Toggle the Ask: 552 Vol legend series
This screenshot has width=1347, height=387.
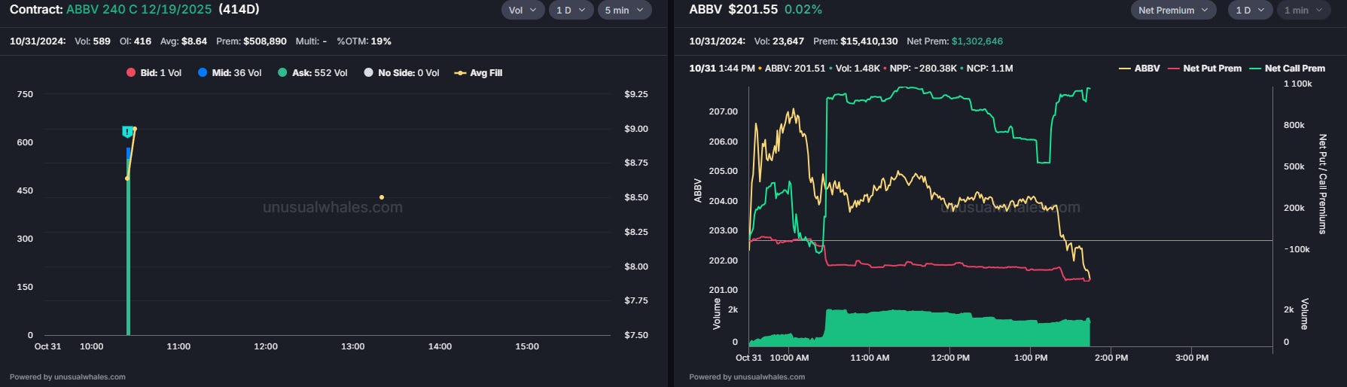pos(312,73)
